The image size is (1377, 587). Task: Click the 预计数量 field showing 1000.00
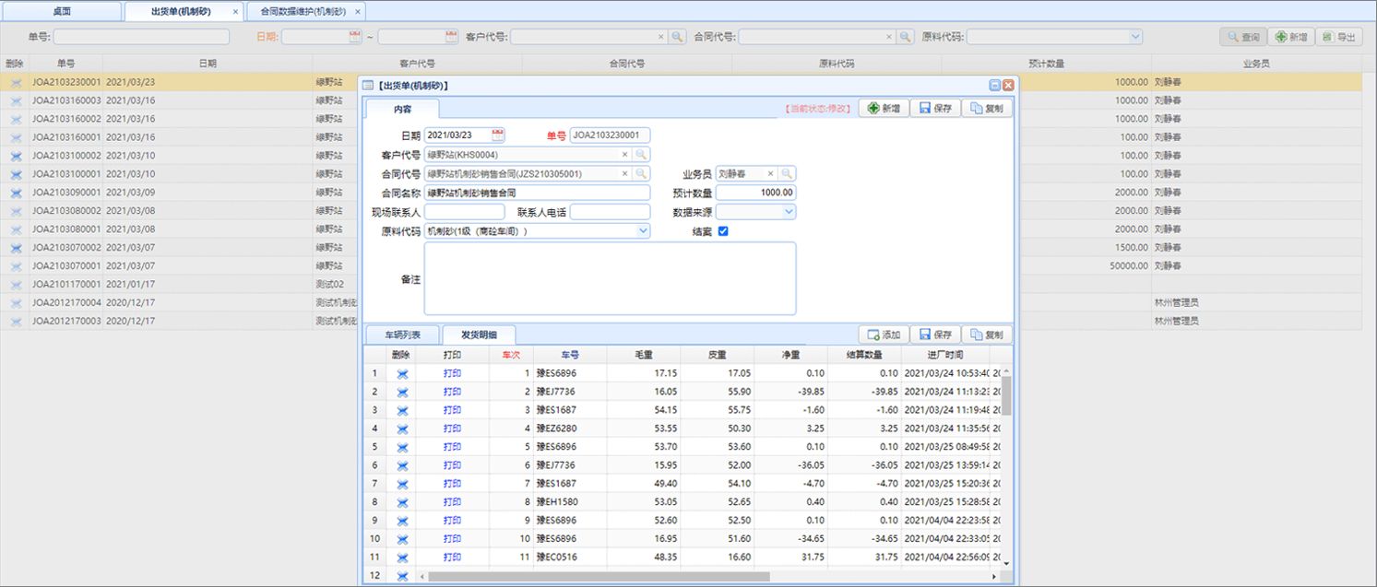click(755, 193)
